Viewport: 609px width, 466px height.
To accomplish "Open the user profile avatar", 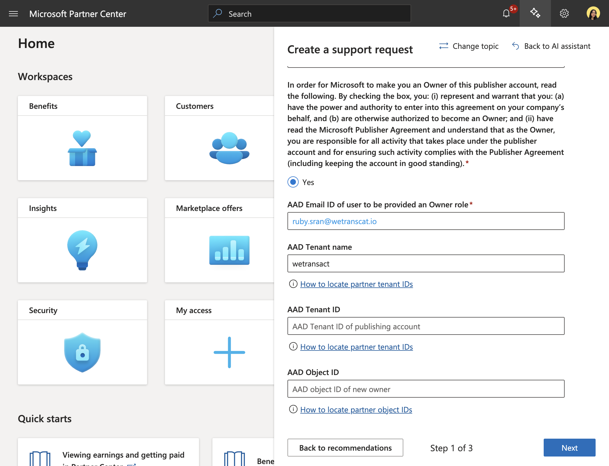I will 593,13.
